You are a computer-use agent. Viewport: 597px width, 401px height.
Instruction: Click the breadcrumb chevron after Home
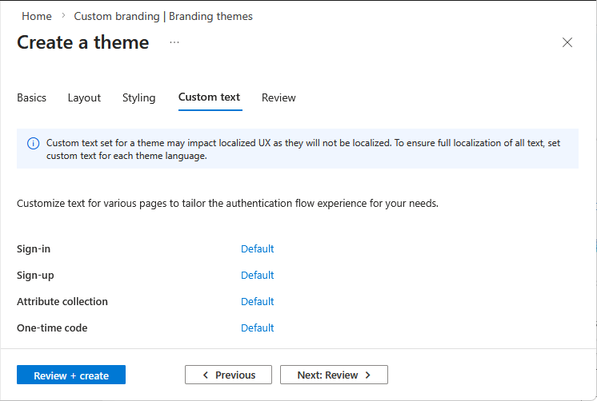click(63, 16)
